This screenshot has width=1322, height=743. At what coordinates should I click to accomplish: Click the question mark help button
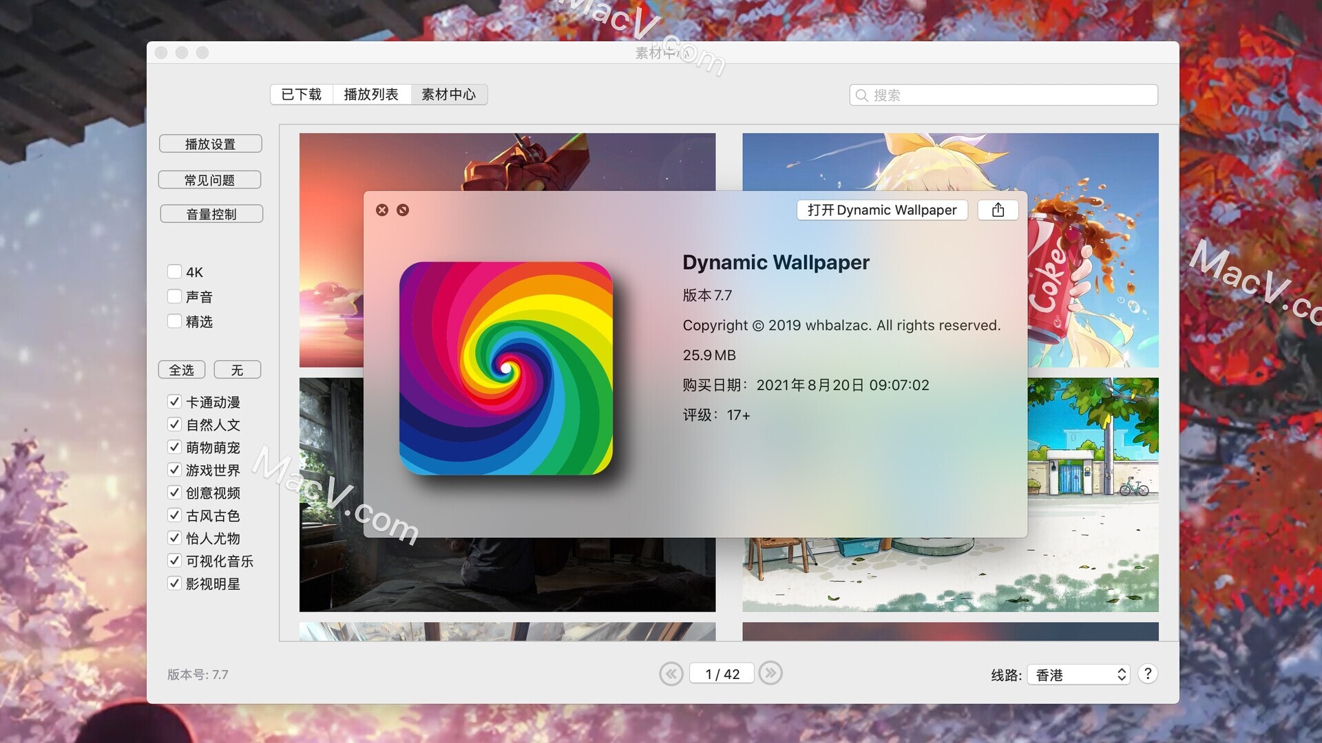(1147, 674)
